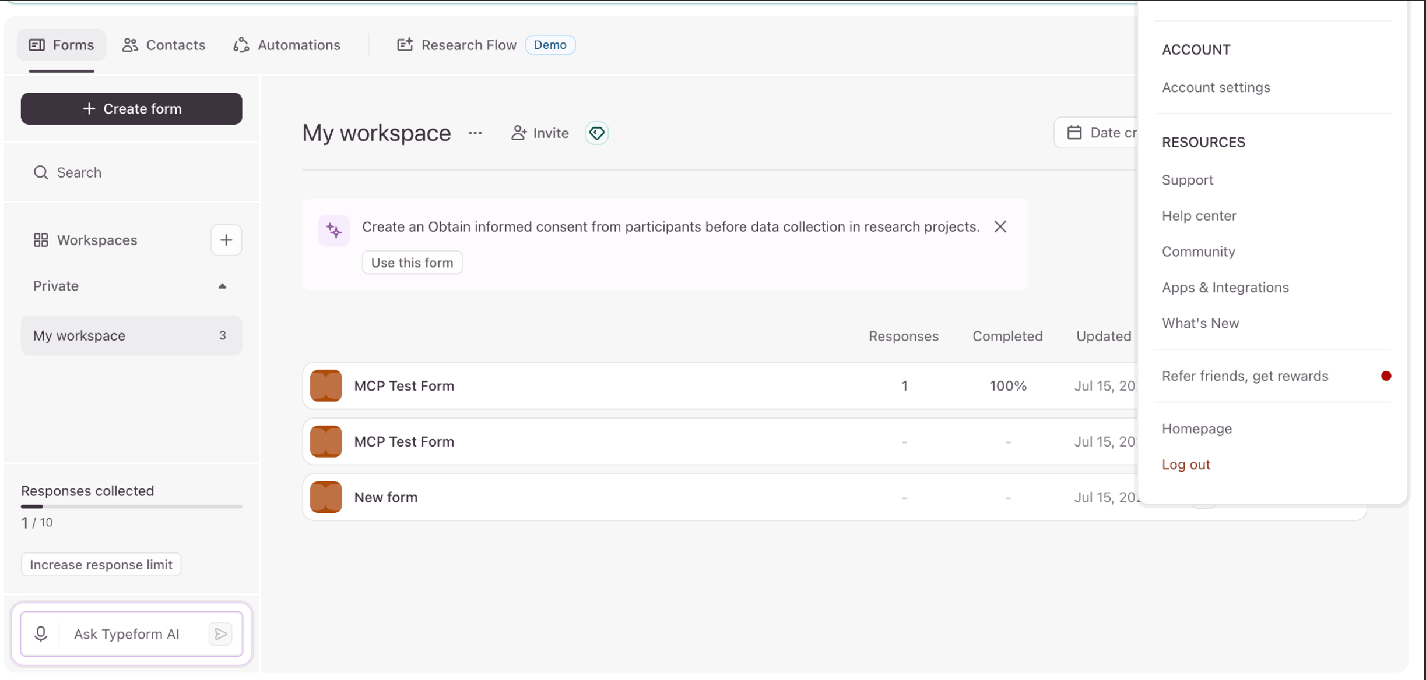Click the Automations icon
The height and width of the screenshot is (680, 1426).
241,45
